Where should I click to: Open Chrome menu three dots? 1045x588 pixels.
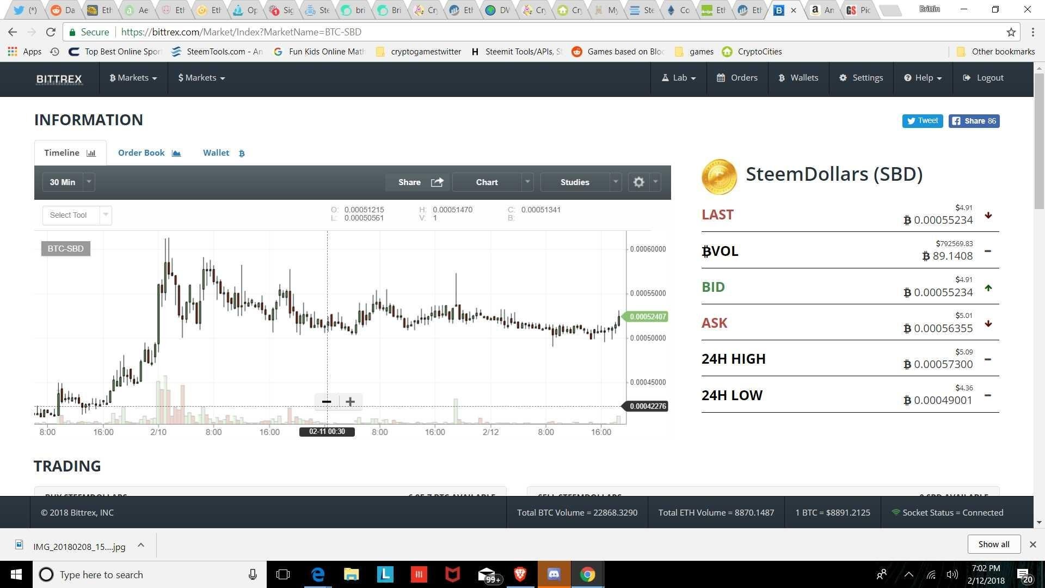1032,32
